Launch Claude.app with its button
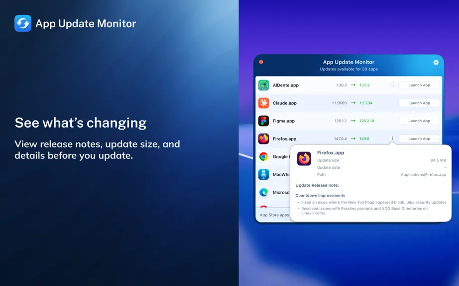This screenshot has width=459, height=286. [x=419, y=103]
